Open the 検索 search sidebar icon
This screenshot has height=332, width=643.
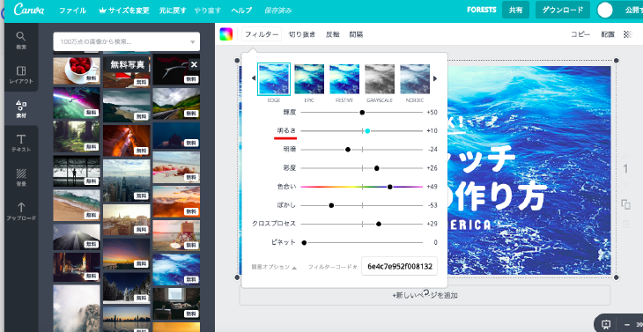[x=21, y=41]
